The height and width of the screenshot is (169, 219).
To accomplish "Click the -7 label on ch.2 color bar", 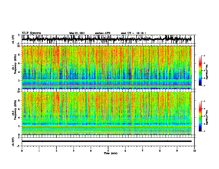I will click(204, 131).
